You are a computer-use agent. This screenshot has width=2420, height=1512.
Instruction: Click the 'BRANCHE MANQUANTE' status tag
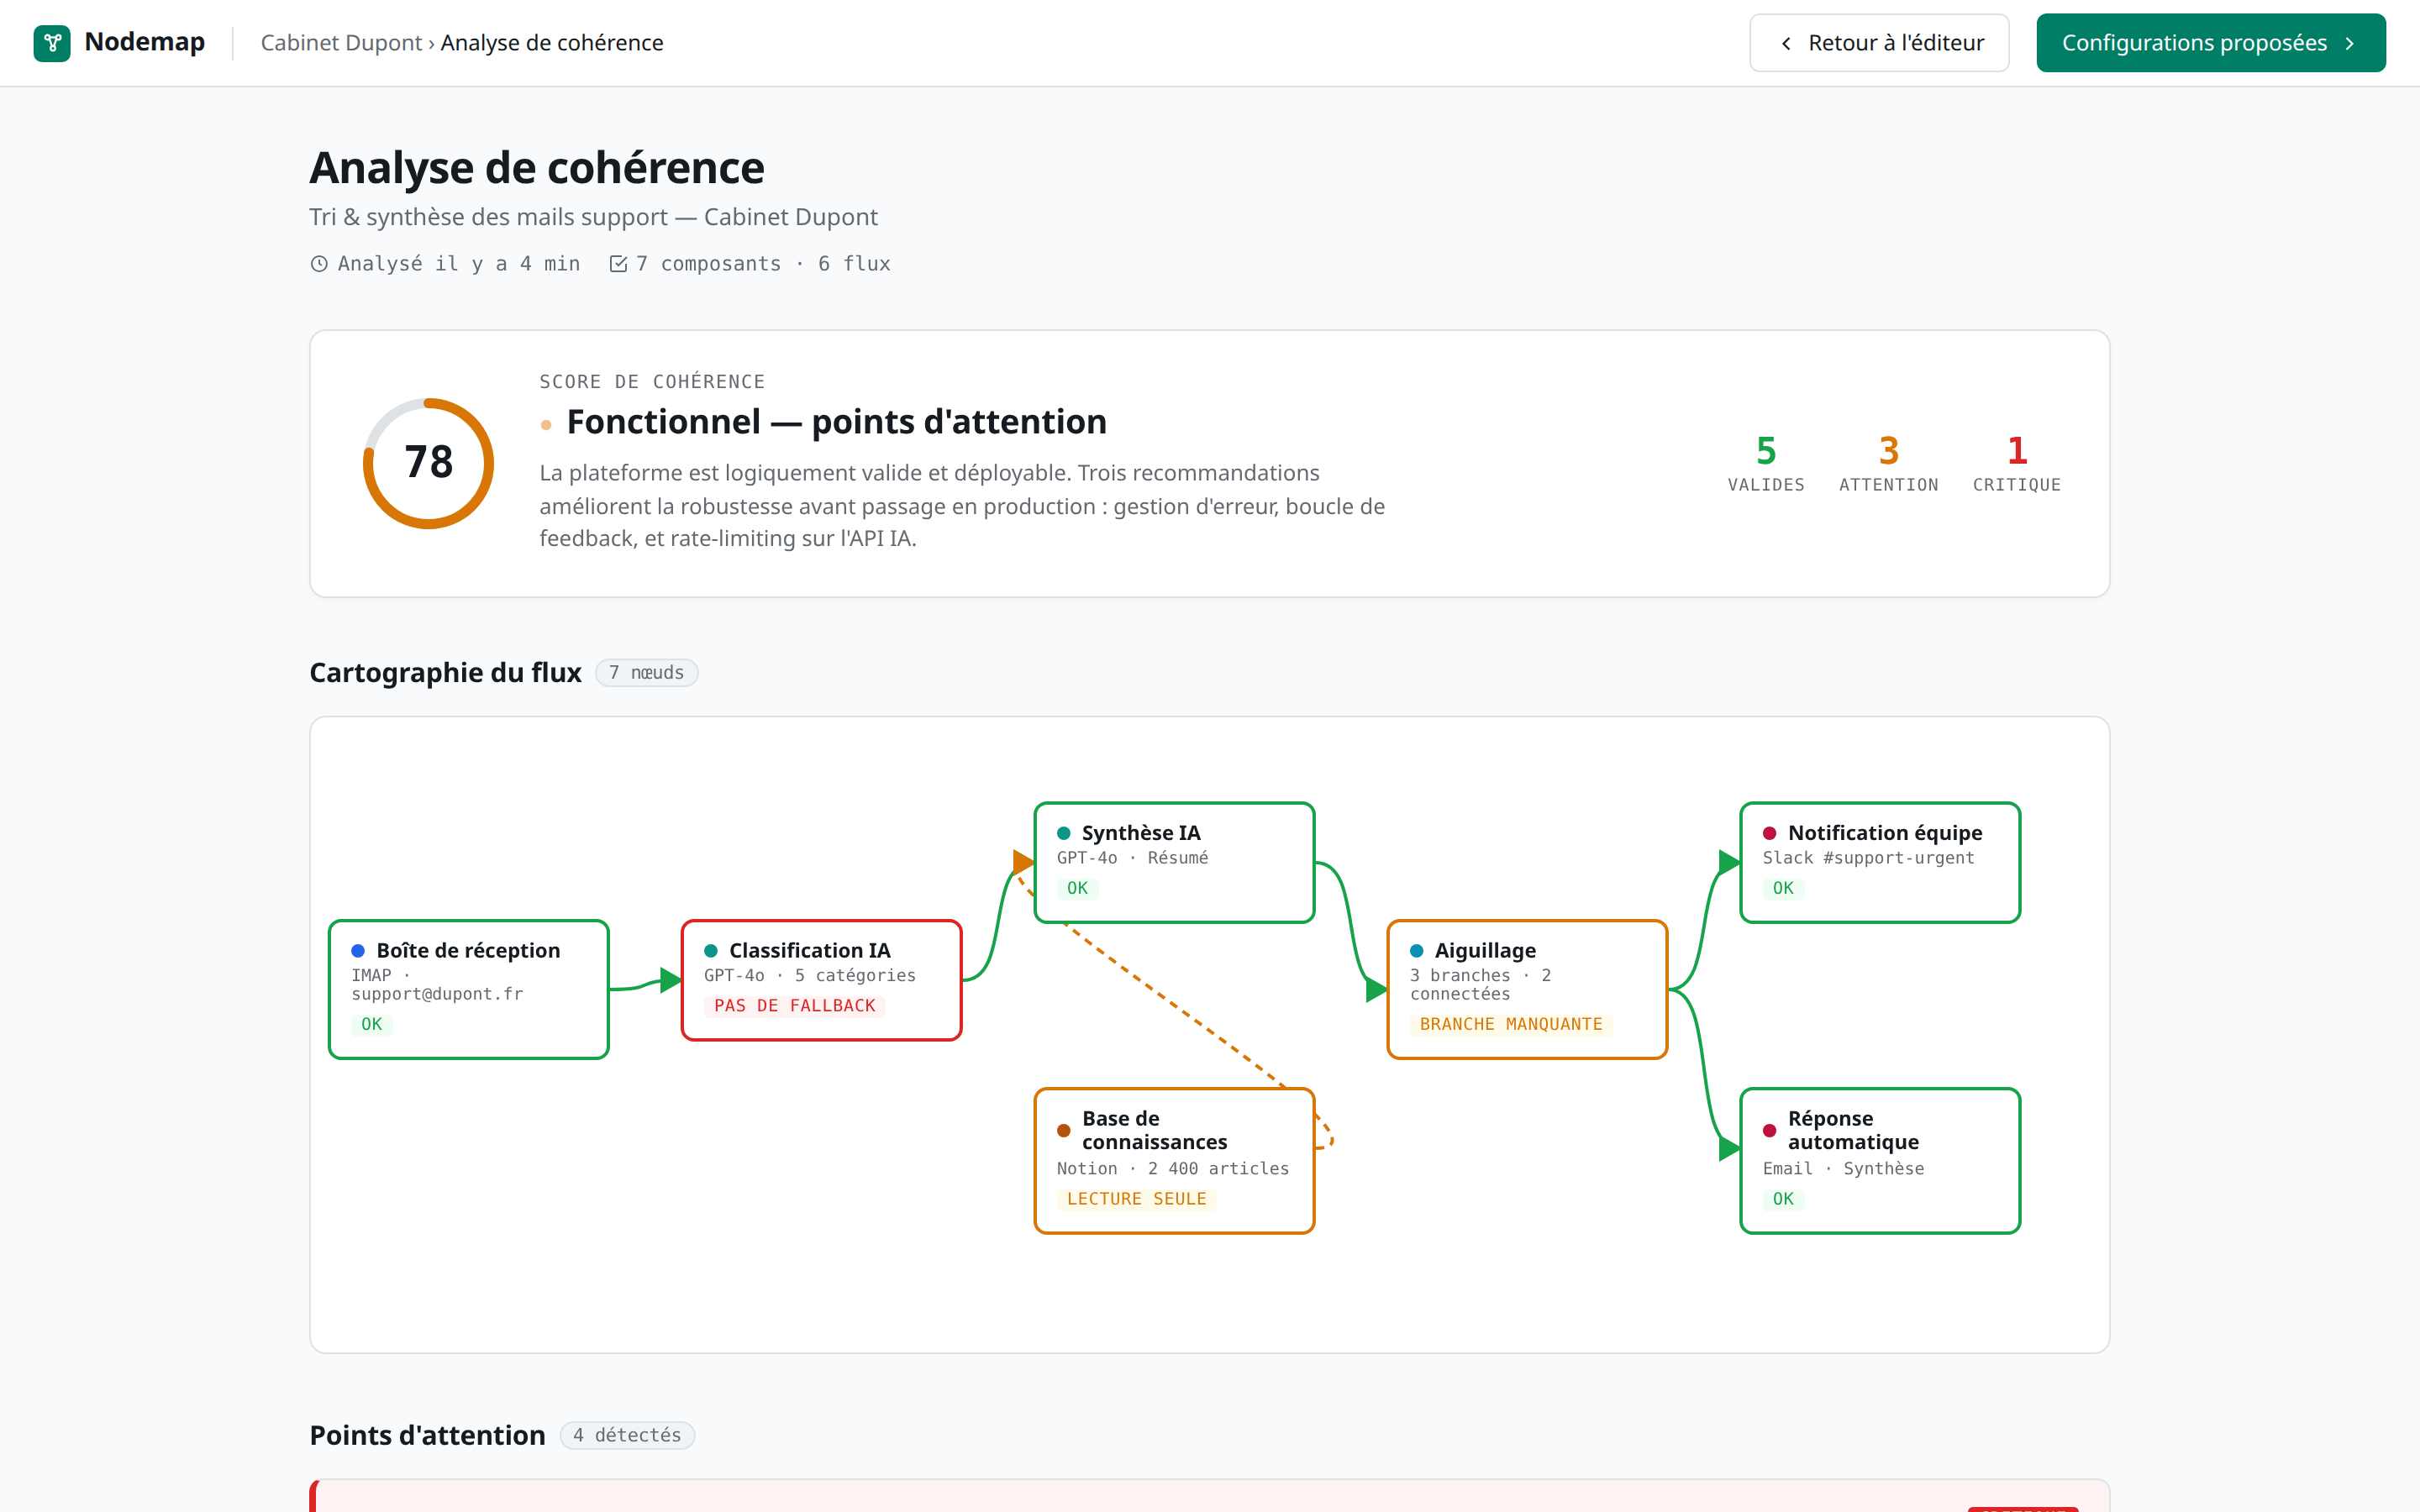point(1511,1024)
